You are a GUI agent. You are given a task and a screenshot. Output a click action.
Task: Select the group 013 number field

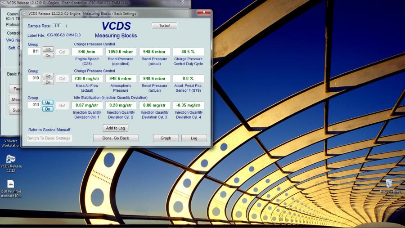[34, 105]
